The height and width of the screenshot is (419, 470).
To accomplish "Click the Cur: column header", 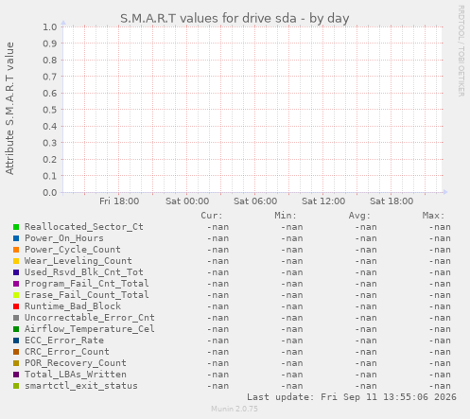I will pos(212,216).
